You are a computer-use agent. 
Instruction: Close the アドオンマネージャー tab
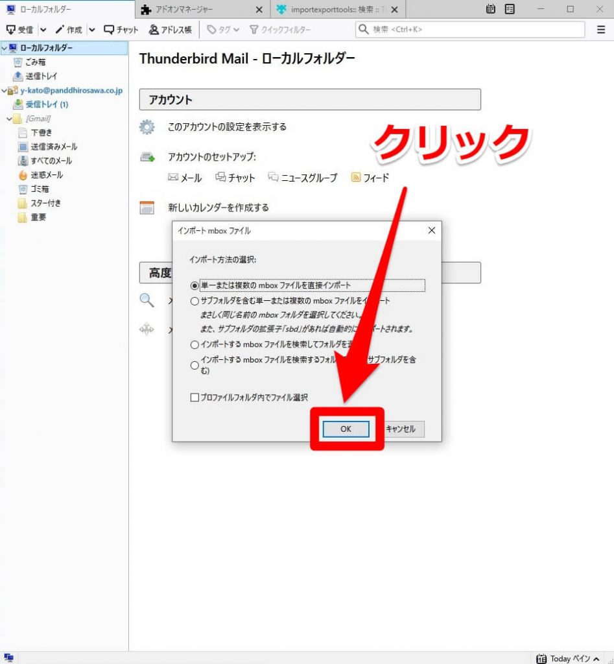(x=259, y=9)
